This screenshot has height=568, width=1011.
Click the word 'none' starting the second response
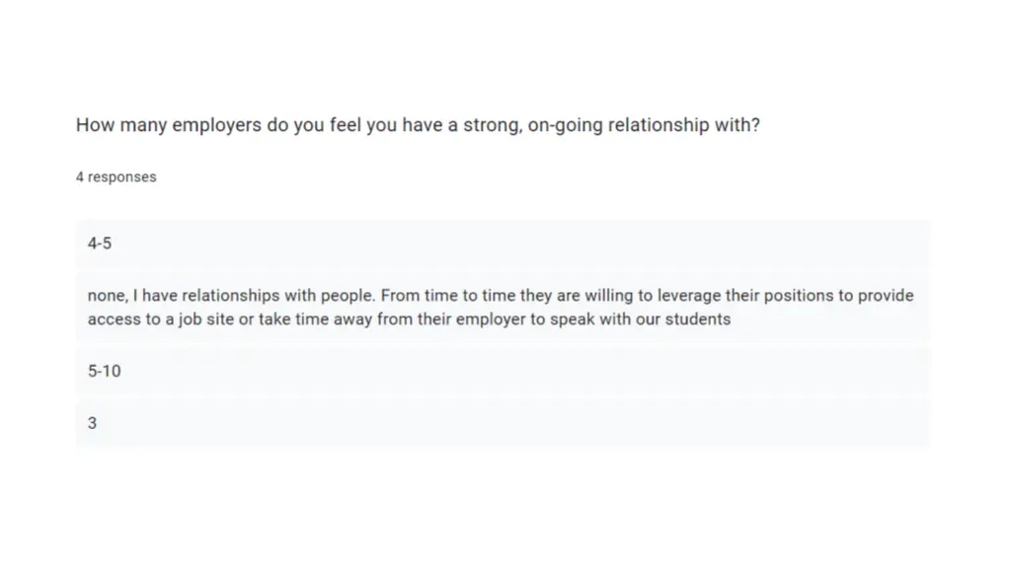pyautogui.click(x=107, y=296)
